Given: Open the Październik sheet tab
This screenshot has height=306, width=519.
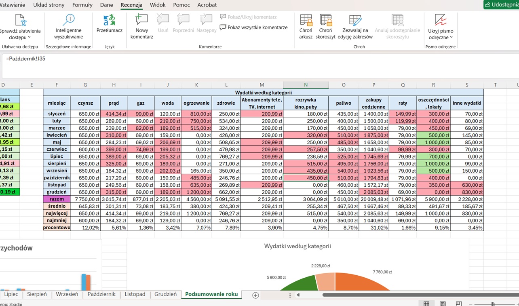Looking at the screenshot, I should 101,294.
